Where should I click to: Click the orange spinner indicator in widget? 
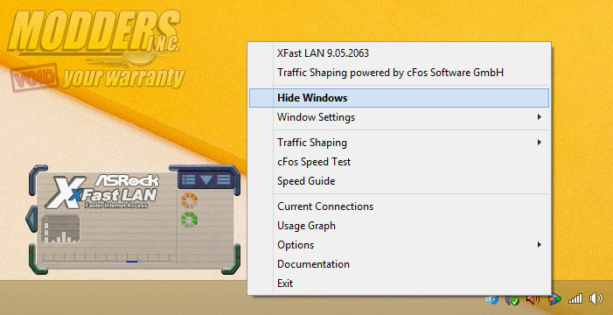click(189, 200)
